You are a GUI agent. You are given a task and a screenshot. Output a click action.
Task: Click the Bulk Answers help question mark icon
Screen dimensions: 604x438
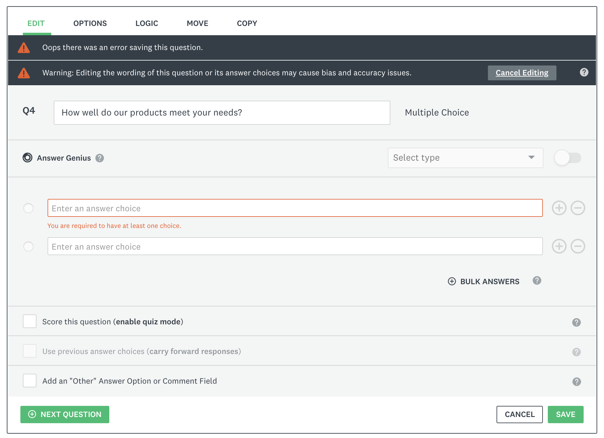[537, 281]
